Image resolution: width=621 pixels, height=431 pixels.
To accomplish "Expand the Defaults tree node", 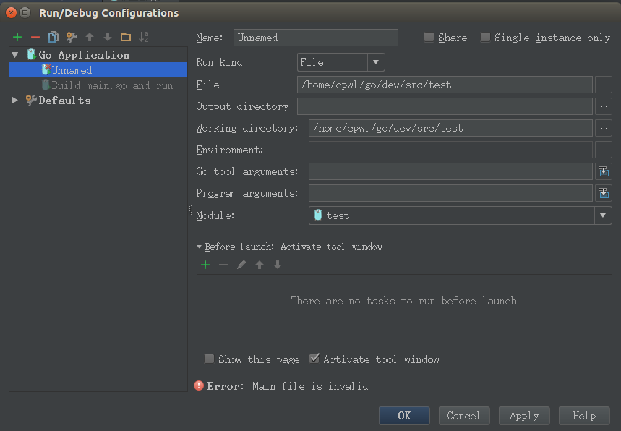I will [15, 101].
